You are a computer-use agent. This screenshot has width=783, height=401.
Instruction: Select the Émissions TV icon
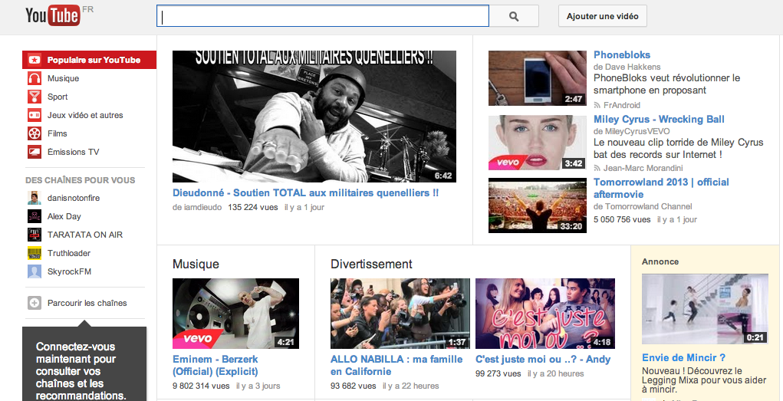click(35, 152)
